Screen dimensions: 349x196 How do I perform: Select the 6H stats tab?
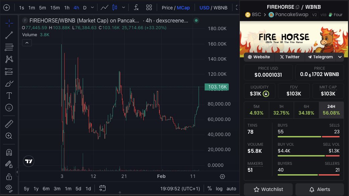(306, 110)
